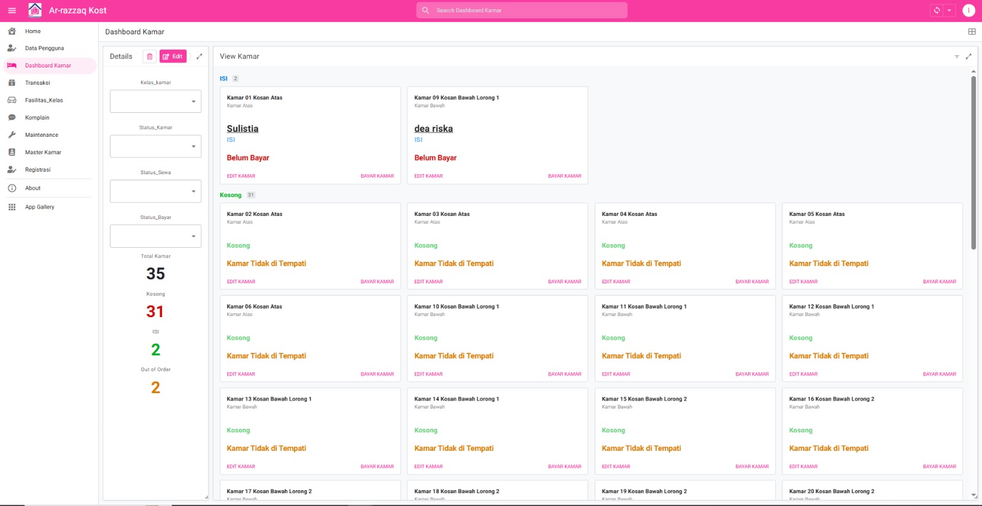Delete record using trash icon in Details
The image size is (982, 506).
pyautogui.click(x=149, y=56)
